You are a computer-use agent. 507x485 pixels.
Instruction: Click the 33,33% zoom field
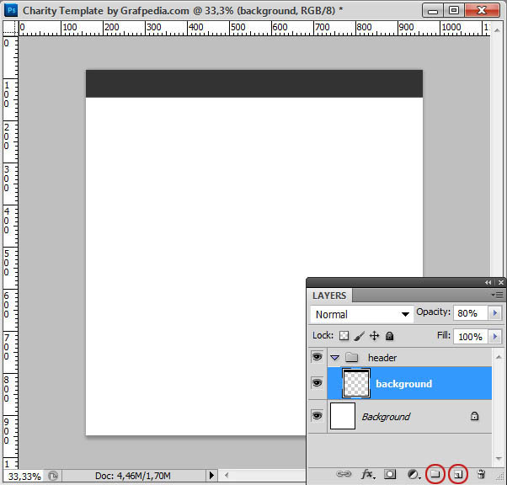[24, 477]
